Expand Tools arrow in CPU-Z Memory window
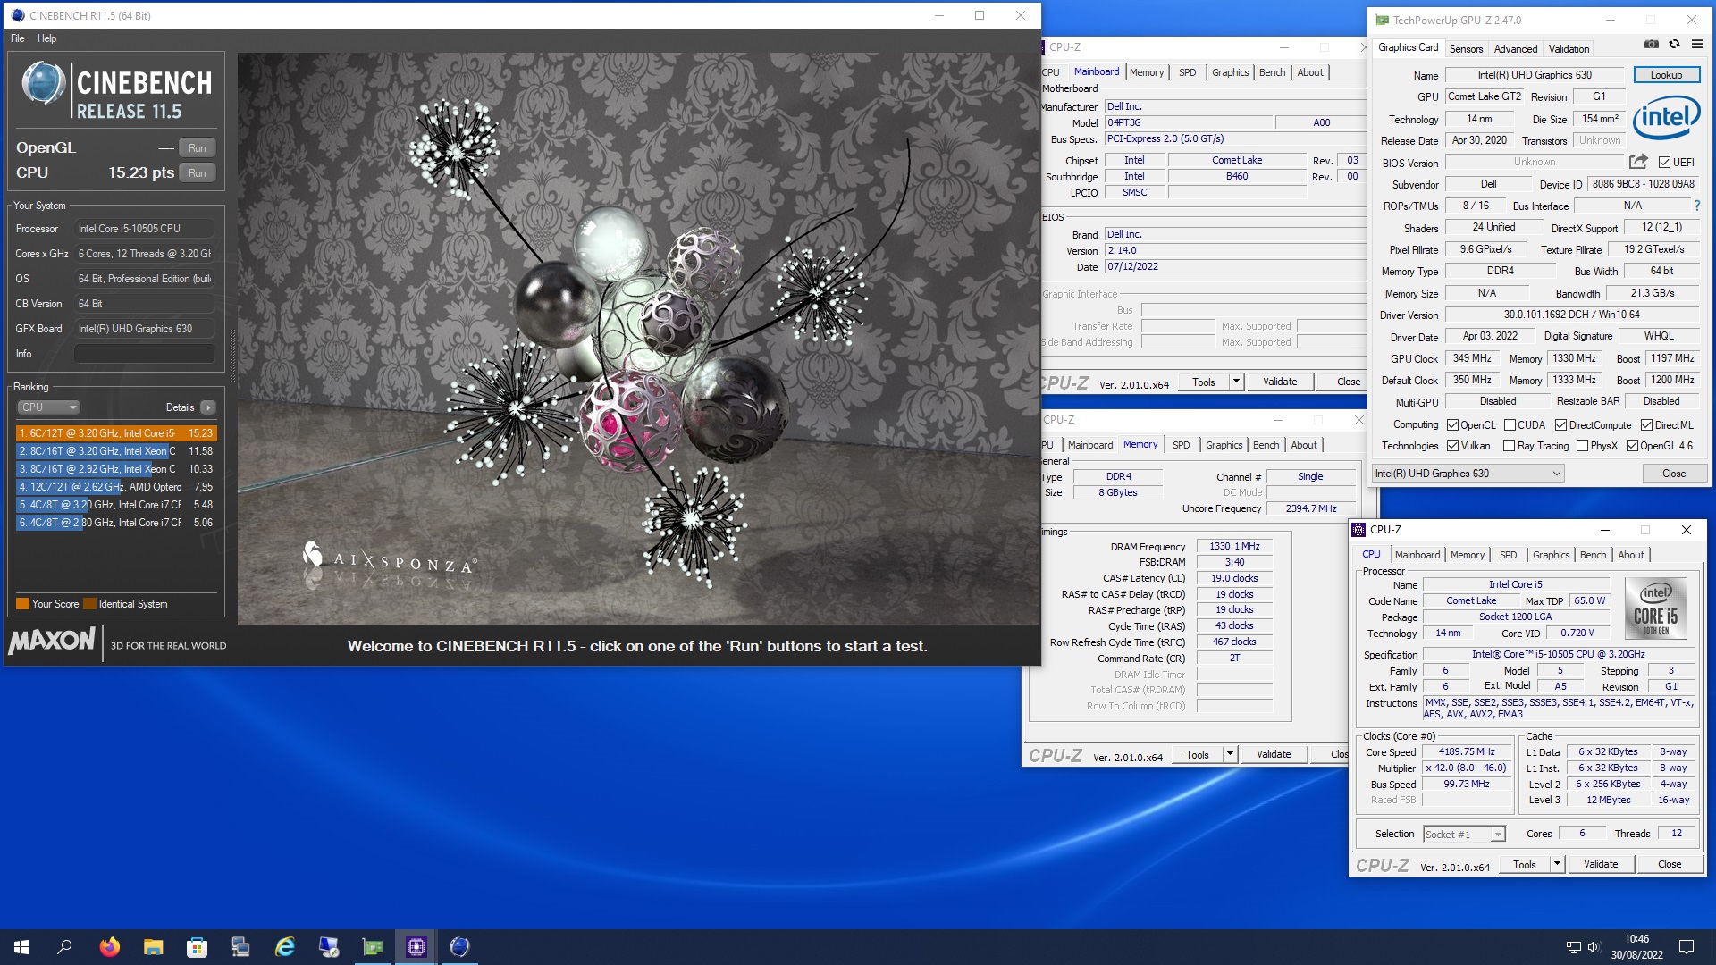Image resolution: width=1716 pixels, height=965 pixels. coord(1230,754)
